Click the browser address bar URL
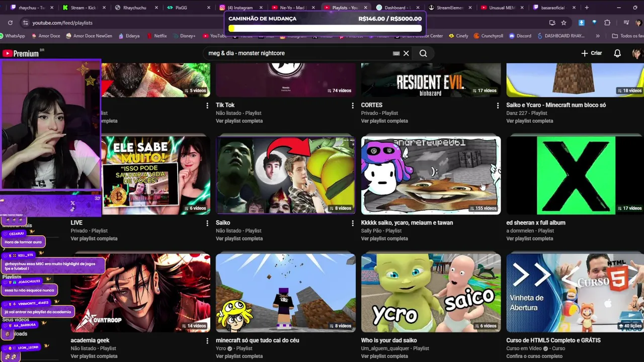 62,23
